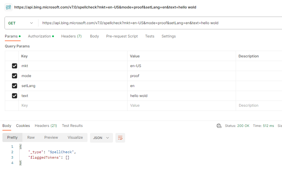Disable the mode query parameter
This screenshot has height=181, width=282.
pos(14,76)
